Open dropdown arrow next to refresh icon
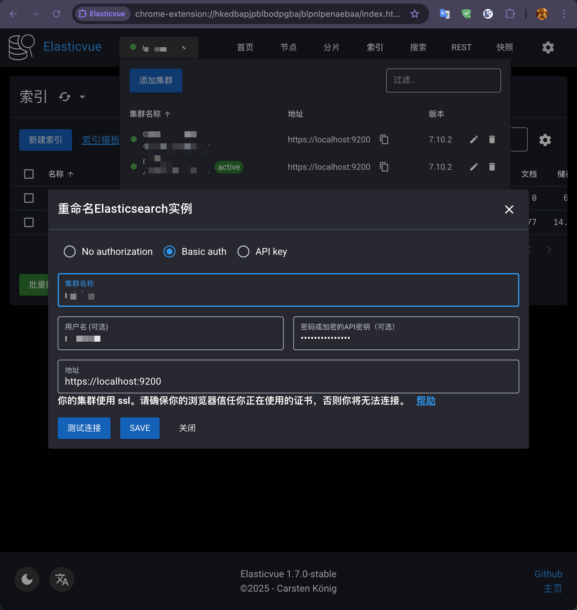The image size is (577, 610). 82,97
